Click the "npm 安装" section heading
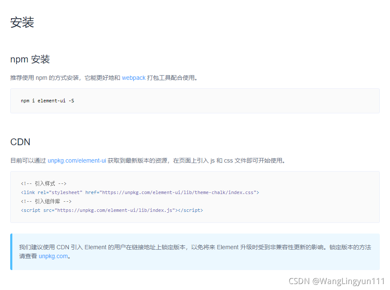The width and height of the screenshot is (390, 290). [x=30, y=59]
